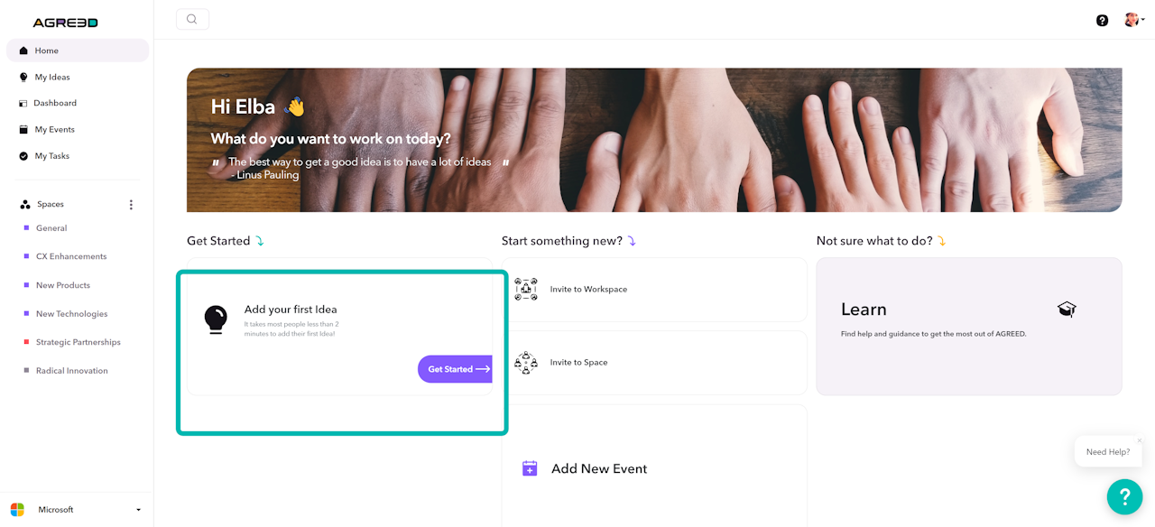This screenshot has height=527, width=1155.
Task: Open the help question mark icon in header
Action: click(x=1102, y=20)
